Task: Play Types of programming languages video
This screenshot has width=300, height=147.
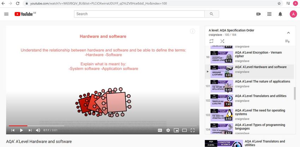Action: 260,127
